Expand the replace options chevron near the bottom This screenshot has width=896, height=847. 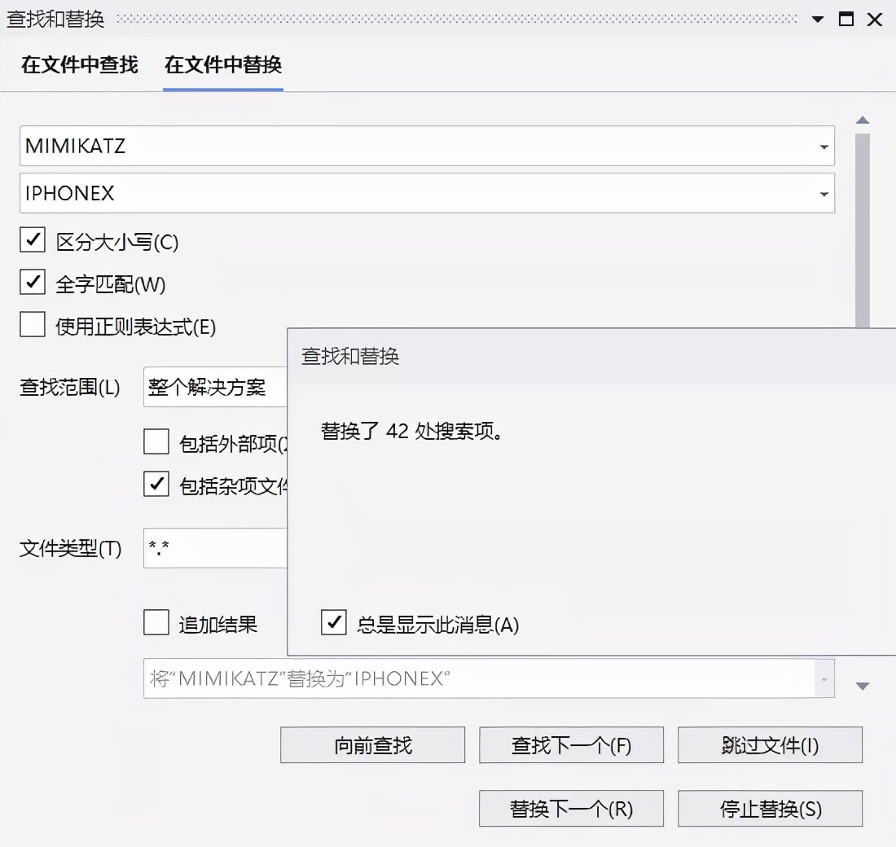coord(863,686)
